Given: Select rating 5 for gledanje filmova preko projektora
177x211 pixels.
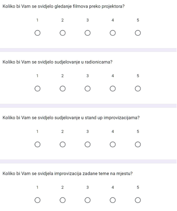Looking at the screenshot, I should (138, 33).
